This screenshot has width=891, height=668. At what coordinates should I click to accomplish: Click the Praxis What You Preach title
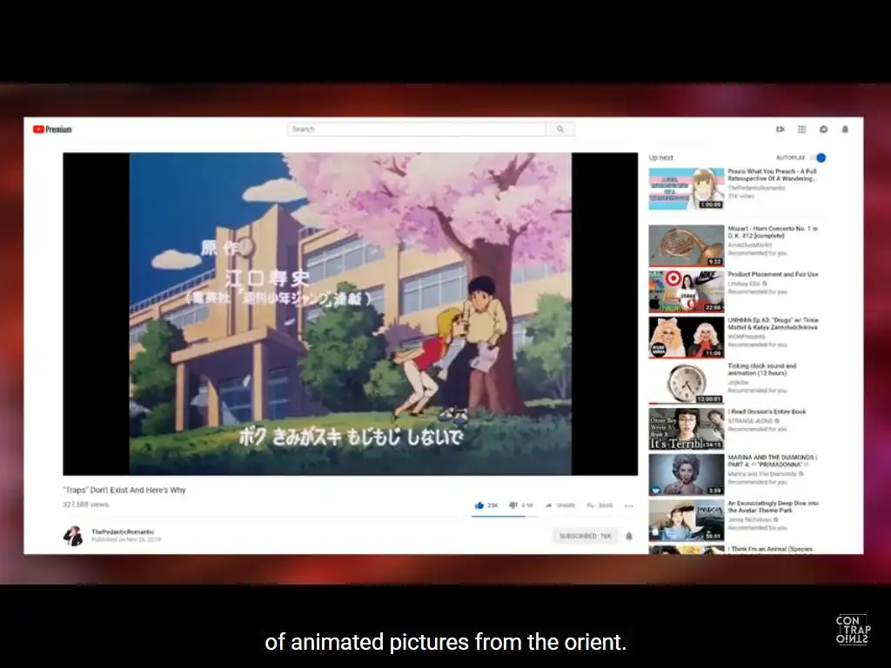pyautogui.click(x=773, y=175)
